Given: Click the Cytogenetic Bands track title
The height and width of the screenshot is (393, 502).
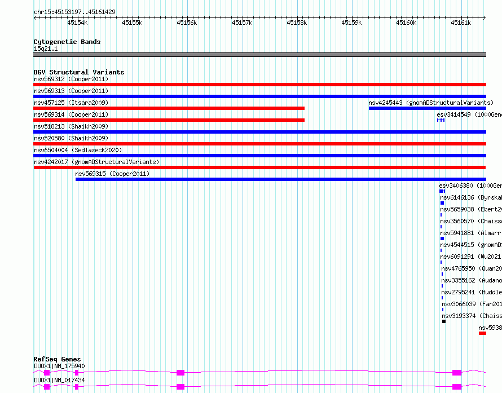Looking at the screenshot, I should [x=67, y=42].
